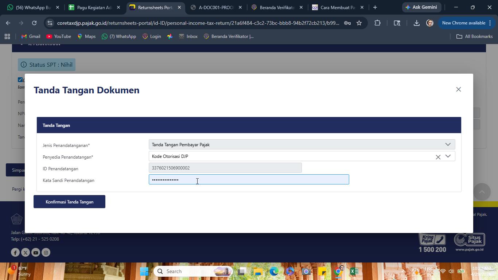The width and height of the screenshot is (498, 280).
Task: Focus the Kata Sandi Penandatangan field
Action: tap(249, 179)
